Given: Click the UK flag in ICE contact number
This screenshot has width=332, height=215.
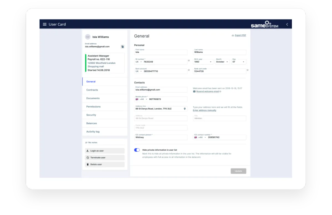Looking at the screenshot, I should click(196, 137).
